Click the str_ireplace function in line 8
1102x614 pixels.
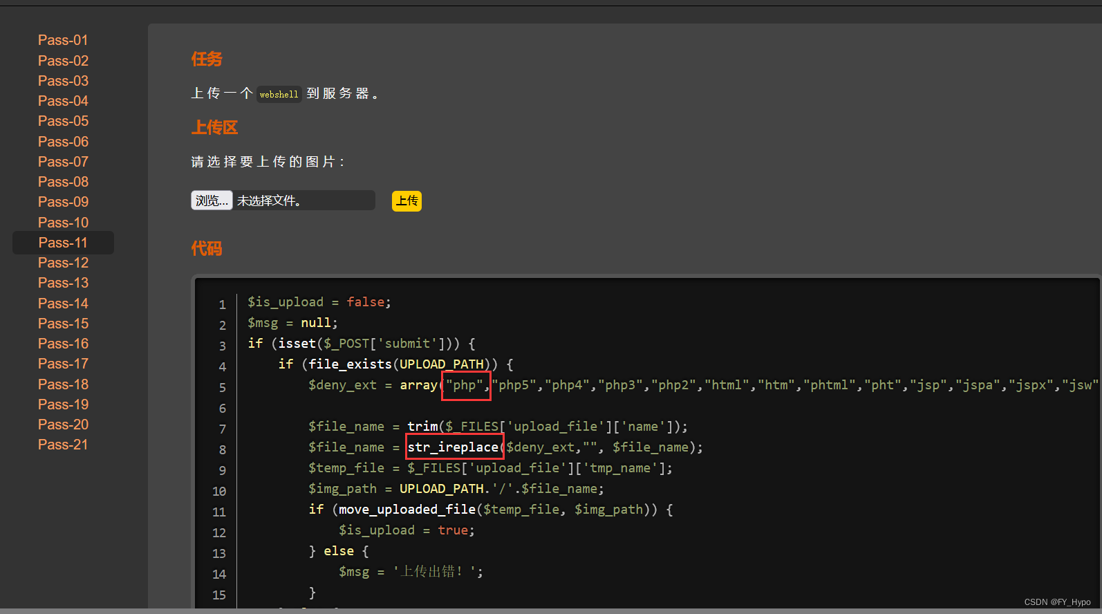454,447
